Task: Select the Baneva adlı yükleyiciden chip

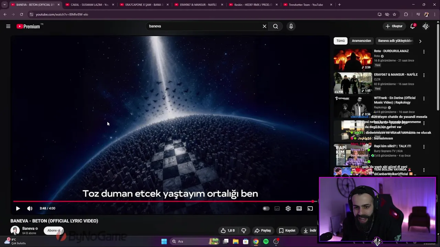Action: coord(395,41)
